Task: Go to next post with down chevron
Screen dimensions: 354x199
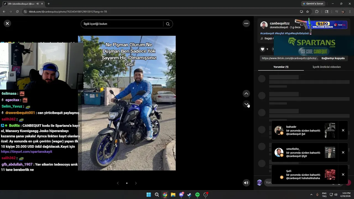Action: [246, 104]
